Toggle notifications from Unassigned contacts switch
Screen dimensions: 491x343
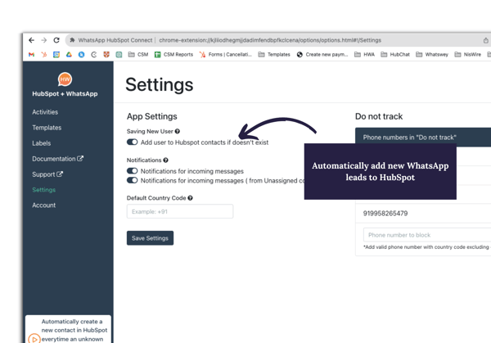132,180
